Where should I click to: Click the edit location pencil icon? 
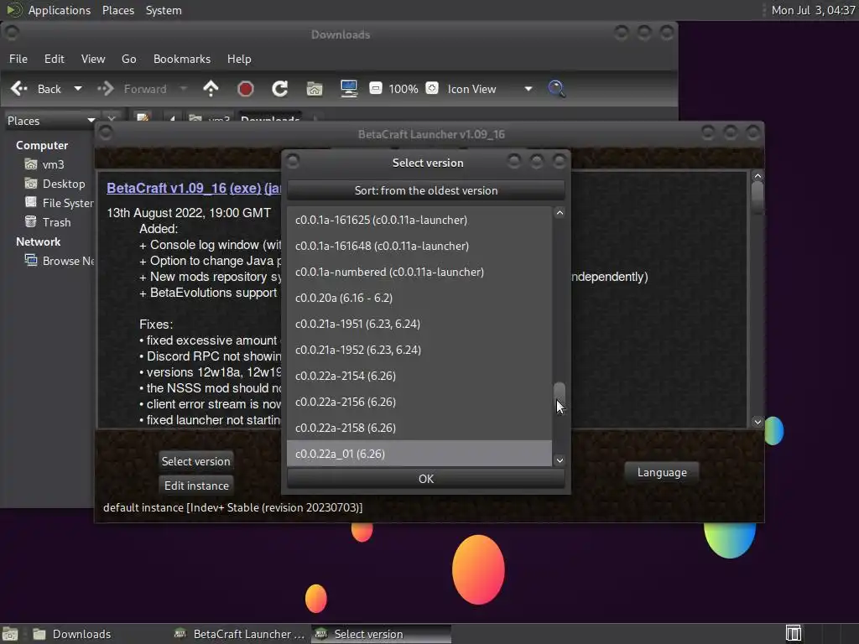tap(143, 118)
